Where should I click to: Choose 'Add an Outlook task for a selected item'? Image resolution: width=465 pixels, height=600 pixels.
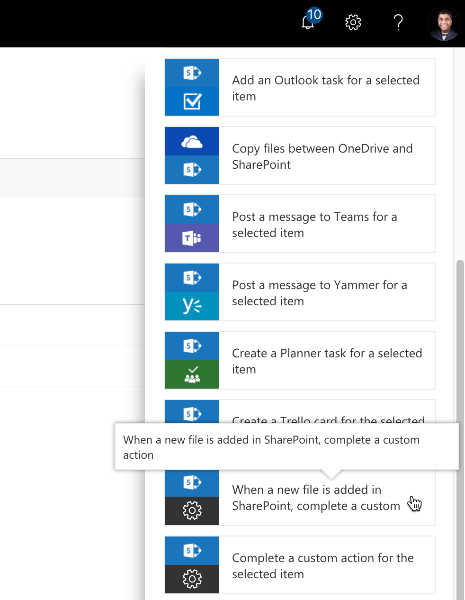(325, 88)
